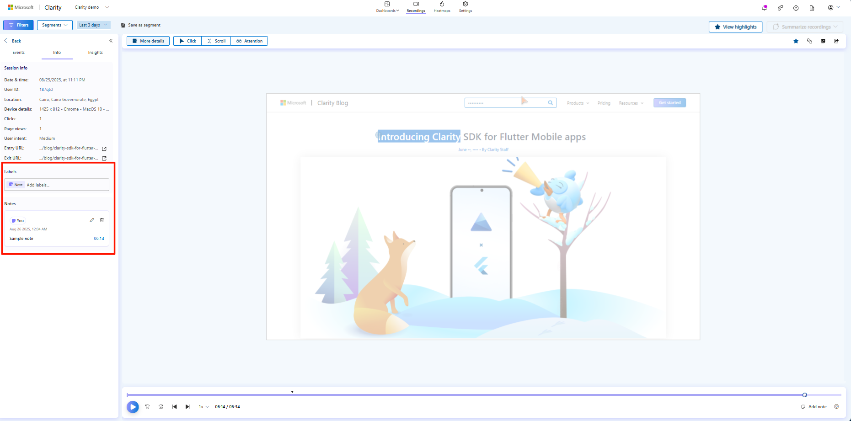Open the Dashboards menu
851x421 pixels.
[388, 7]
